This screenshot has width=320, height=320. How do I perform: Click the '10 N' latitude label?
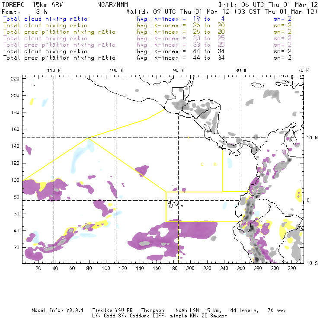(312, 138)
